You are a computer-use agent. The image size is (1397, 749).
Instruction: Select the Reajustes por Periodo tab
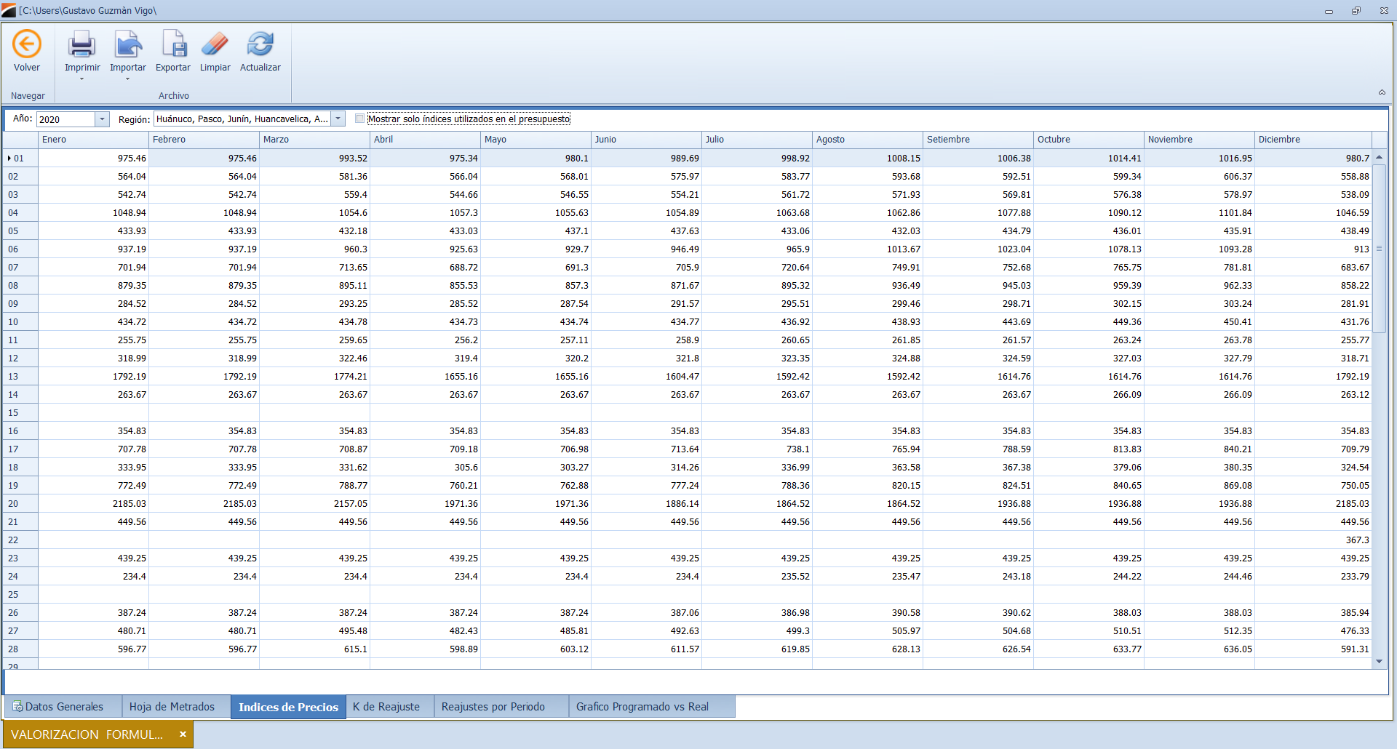[x=493, y=707]
